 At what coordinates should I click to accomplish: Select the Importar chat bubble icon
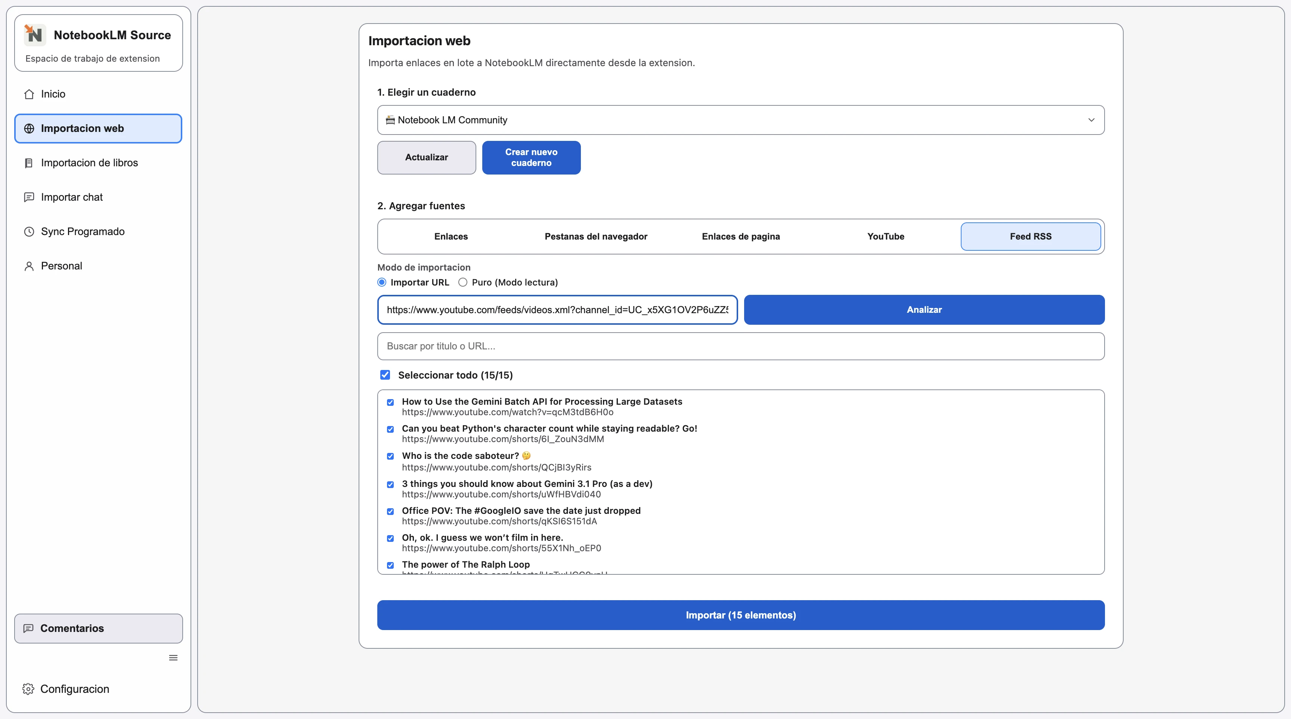[29, 197]
